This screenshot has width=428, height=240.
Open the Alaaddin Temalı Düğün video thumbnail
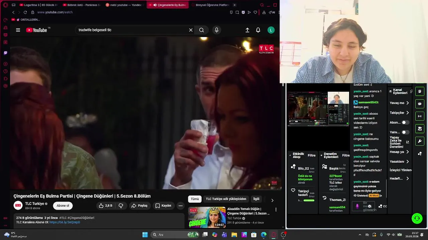207,217
